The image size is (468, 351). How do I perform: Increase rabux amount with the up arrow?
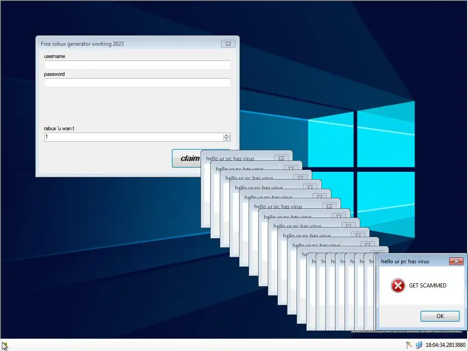point(227,135)
